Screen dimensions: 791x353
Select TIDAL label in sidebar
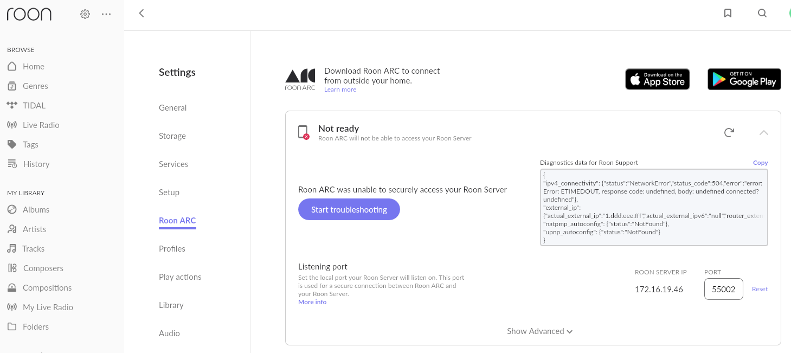[34, 105]
